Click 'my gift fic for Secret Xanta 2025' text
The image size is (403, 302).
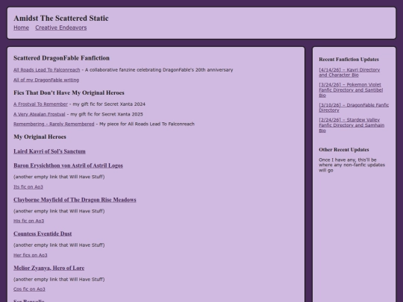107,114
